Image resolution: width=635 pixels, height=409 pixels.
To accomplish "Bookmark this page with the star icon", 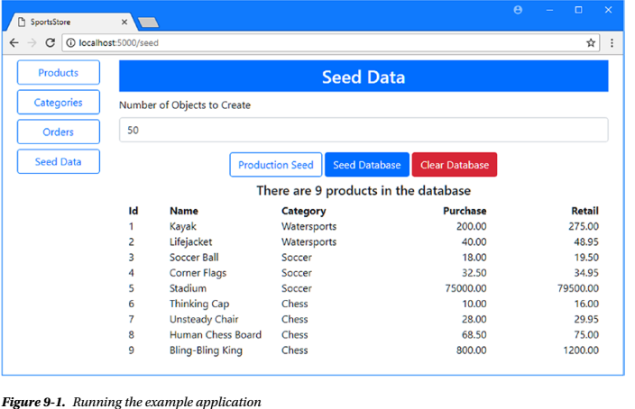I will point(591,42).
